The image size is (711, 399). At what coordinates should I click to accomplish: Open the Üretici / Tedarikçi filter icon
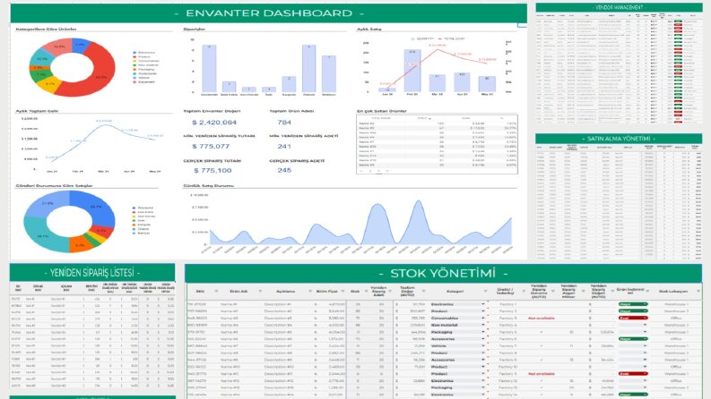(525, 292)
